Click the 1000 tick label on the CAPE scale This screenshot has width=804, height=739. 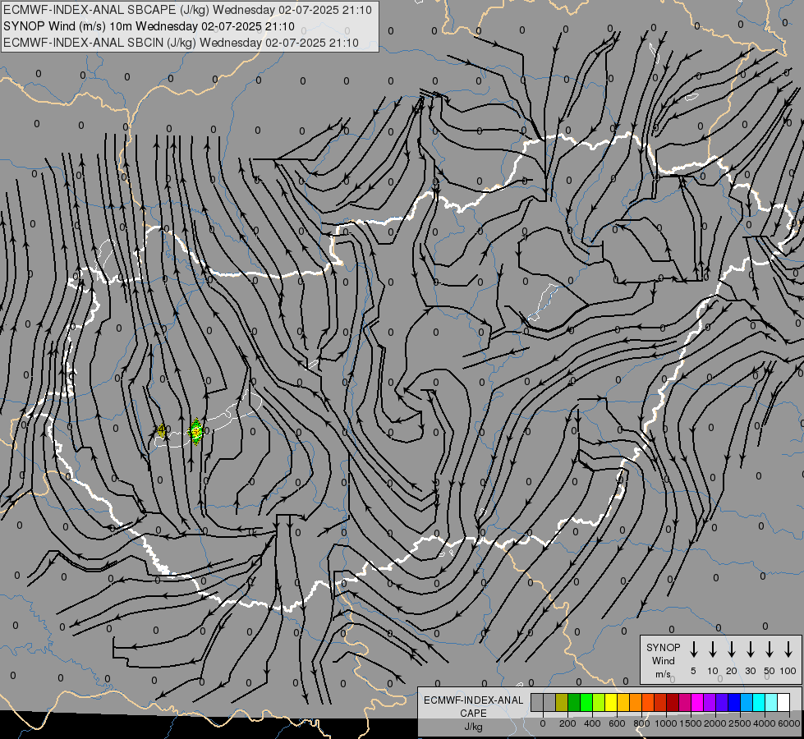tap(665, 723)
